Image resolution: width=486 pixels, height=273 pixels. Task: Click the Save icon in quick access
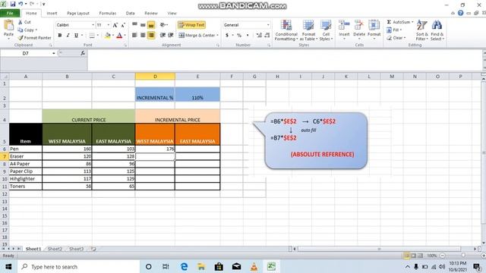(x=13, y=4)
